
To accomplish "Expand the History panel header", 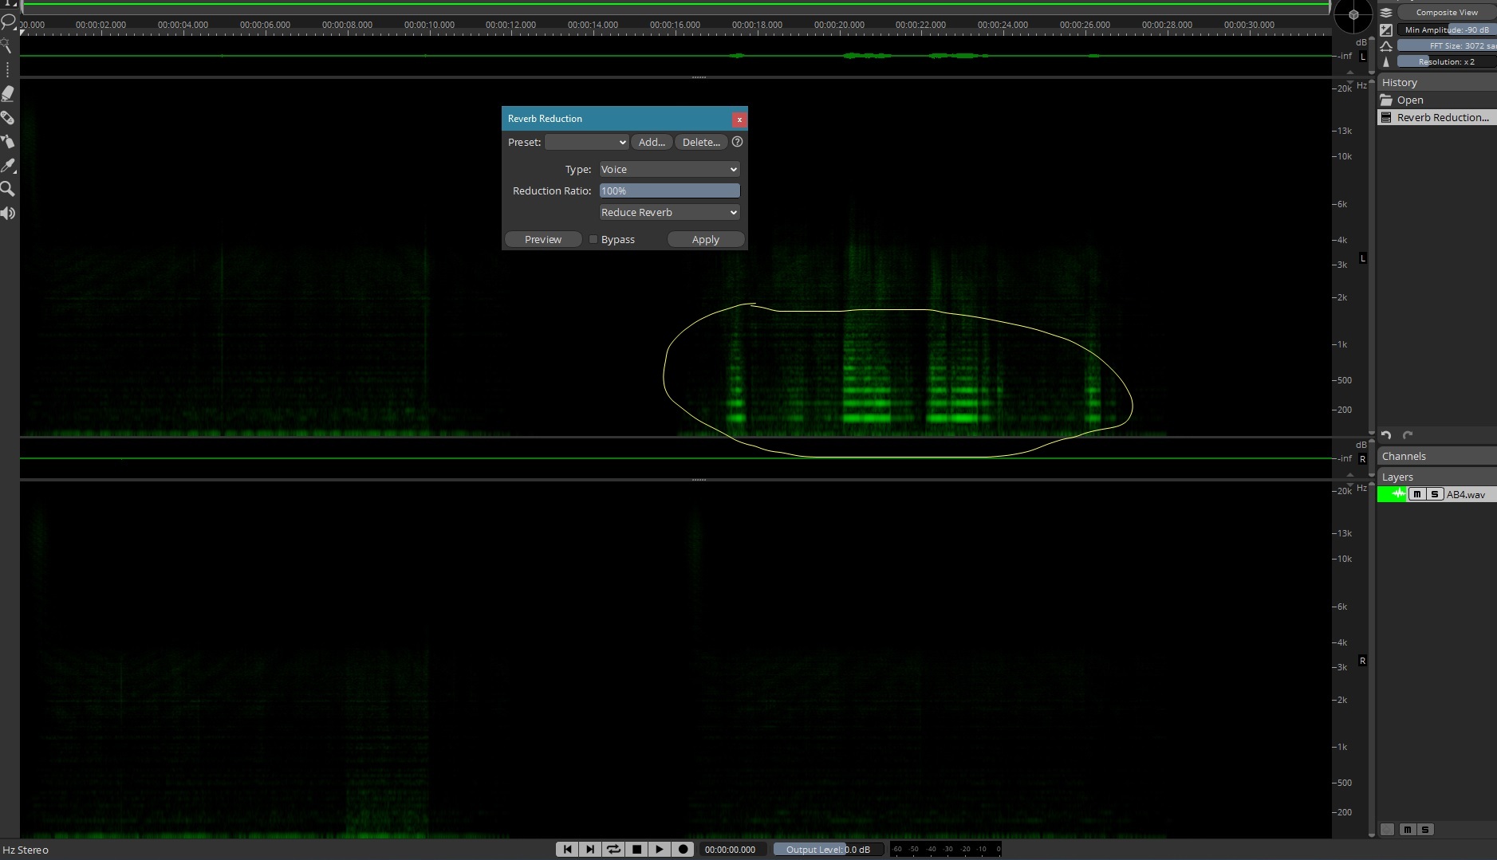I will coord(1436,82).
